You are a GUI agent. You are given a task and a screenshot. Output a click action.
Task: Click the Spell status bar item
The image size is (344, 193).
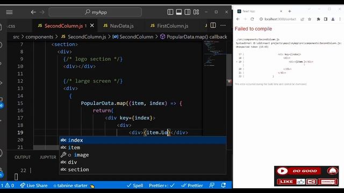135,185
